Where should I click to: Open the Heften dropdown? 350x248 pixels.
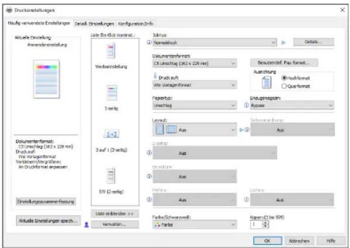click(194, 199)
